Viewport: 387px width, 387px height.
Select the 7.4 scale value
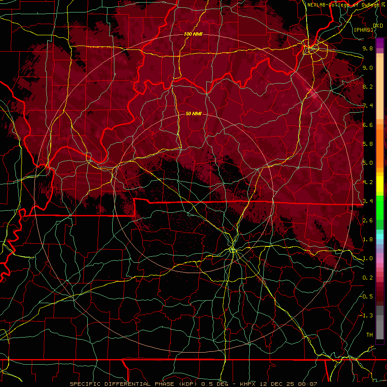click(368, 106)
